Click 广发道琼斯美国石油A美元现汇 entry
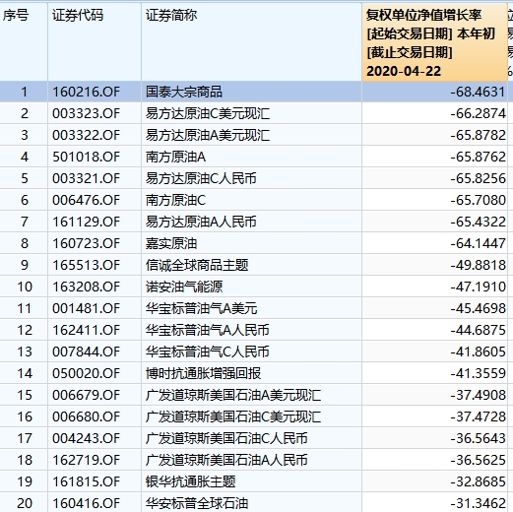513x512 pixels. 233,395
